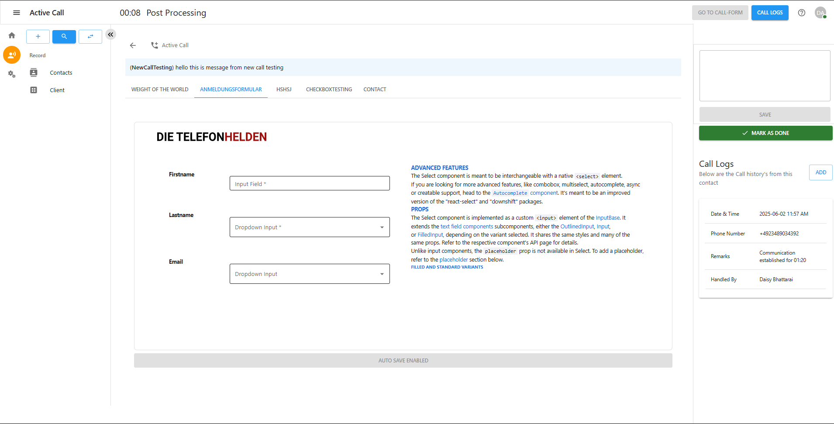Switch to the WEIGHT OF THE WORLD tab
This screenshot has height=424, width=834.
(x=160, y=90)
